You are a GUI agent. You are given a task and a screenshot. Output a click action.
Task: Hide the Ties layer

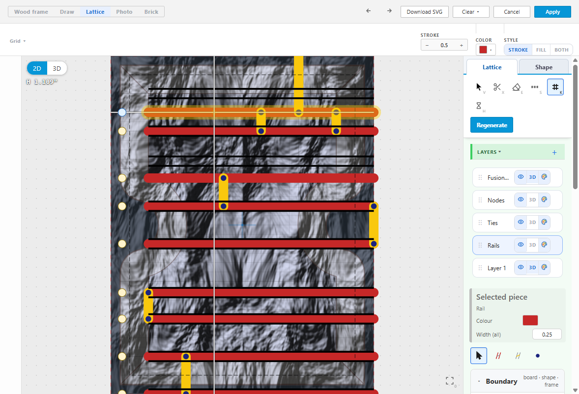click(521, 222)
